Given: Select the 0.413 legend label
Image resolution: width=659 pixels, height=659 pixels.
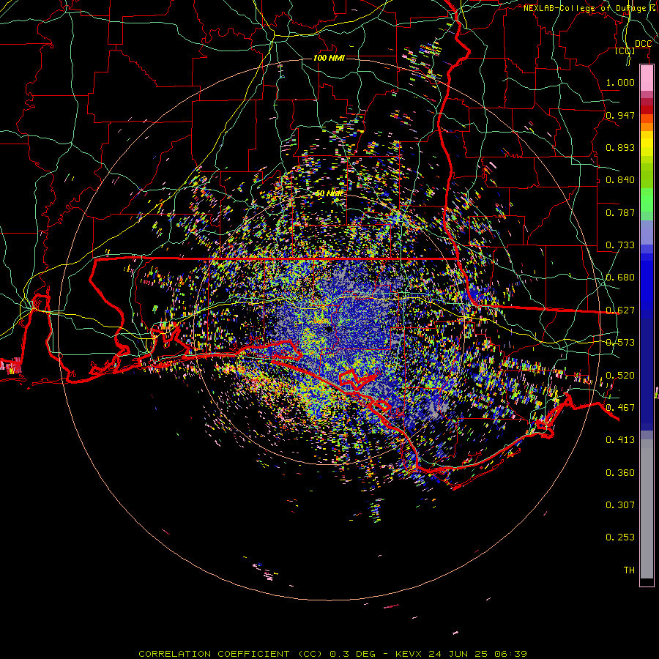Looking at the screenshot, I should 620,440.
